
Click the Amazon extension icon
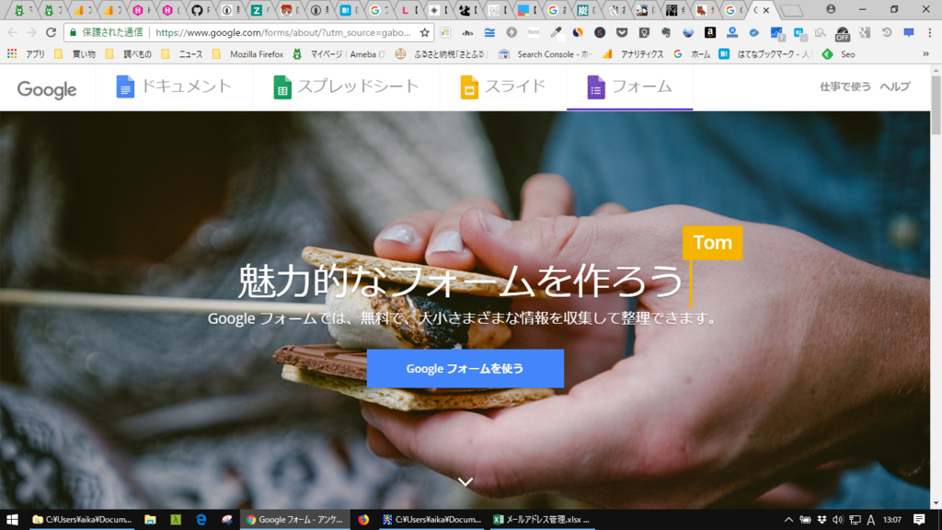coord(710,32)
